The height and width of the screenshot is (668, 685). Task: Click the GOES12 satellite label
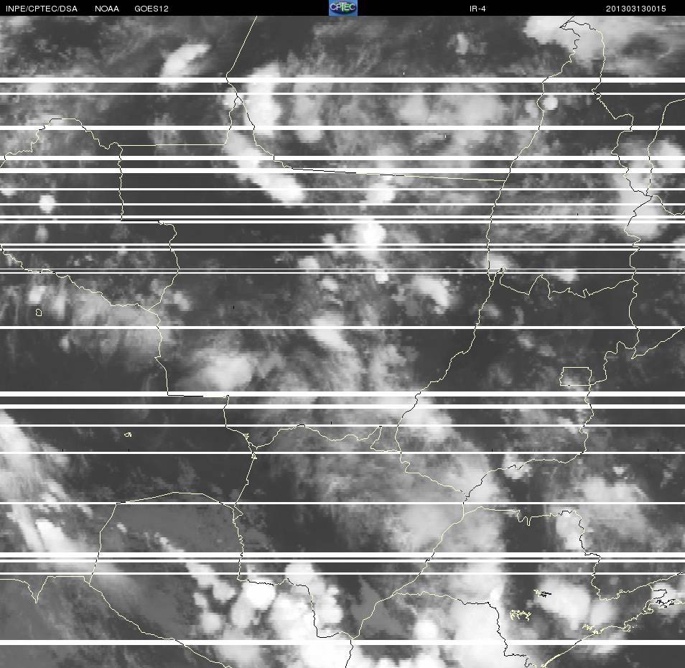pos(152,9)
